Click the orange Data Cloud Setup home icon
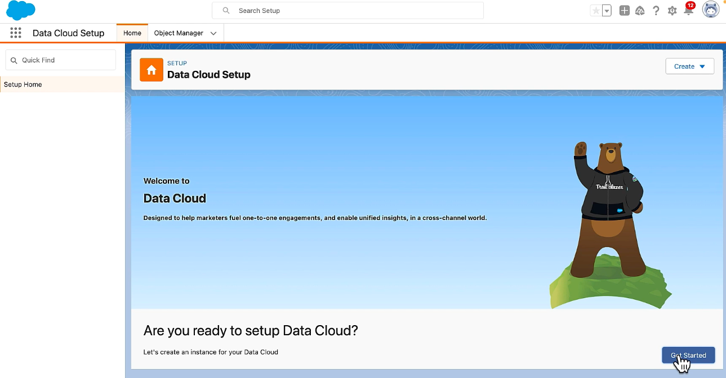 pyautogui.click(x=151, y=69)
